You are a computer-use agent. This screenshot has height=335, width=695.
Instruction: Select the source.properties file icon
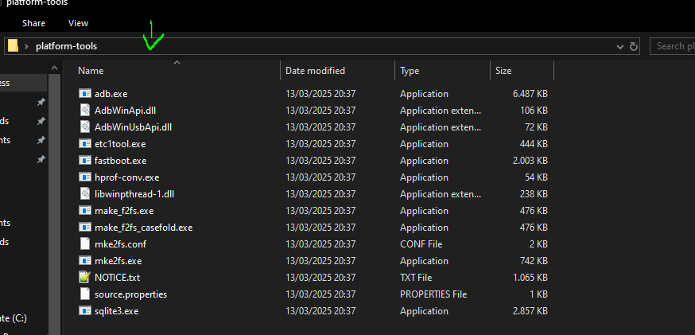coord(84,294)
